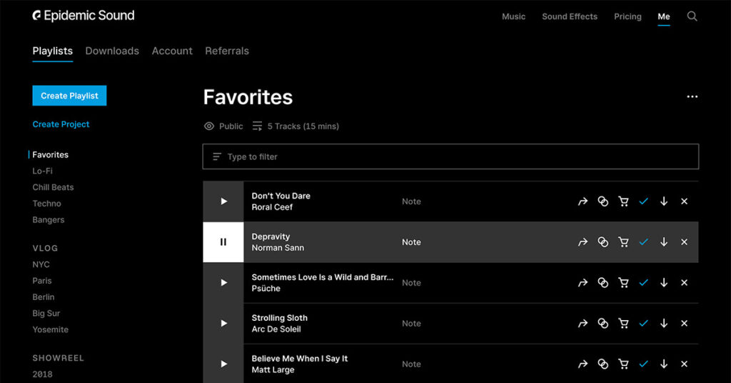Open the three-dot playlist options menu
This screenshot has height=383, width=731.
(x=692, y=97)
